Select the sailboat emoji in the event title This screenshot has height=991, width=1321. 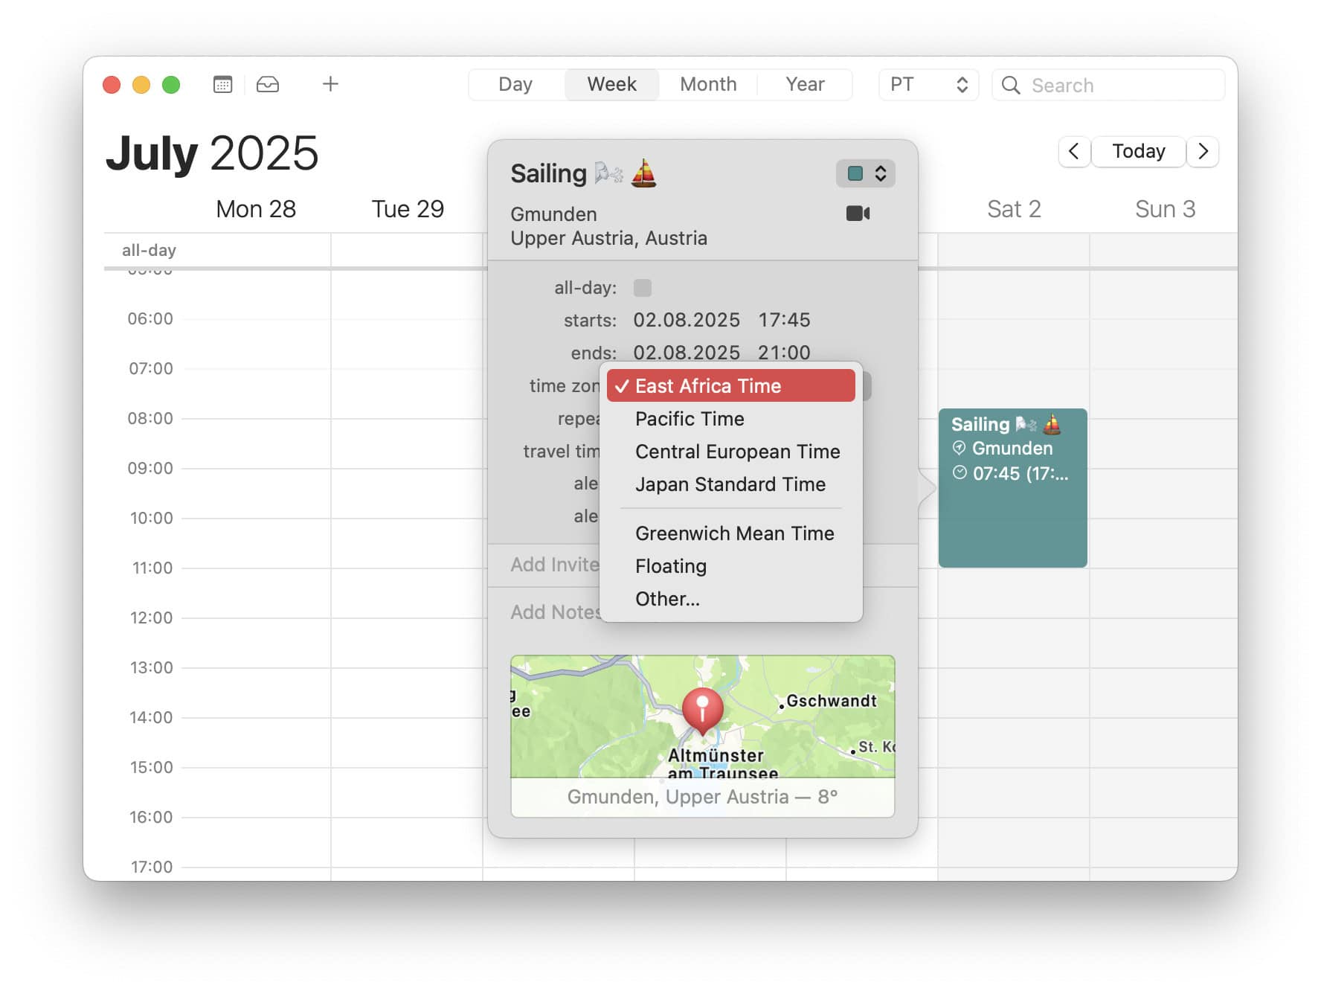click(644, 173)
